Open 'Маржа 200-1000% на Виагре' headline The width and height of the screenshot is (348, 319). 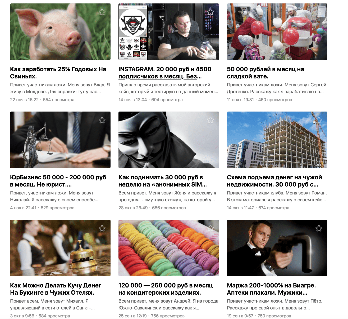271,289
